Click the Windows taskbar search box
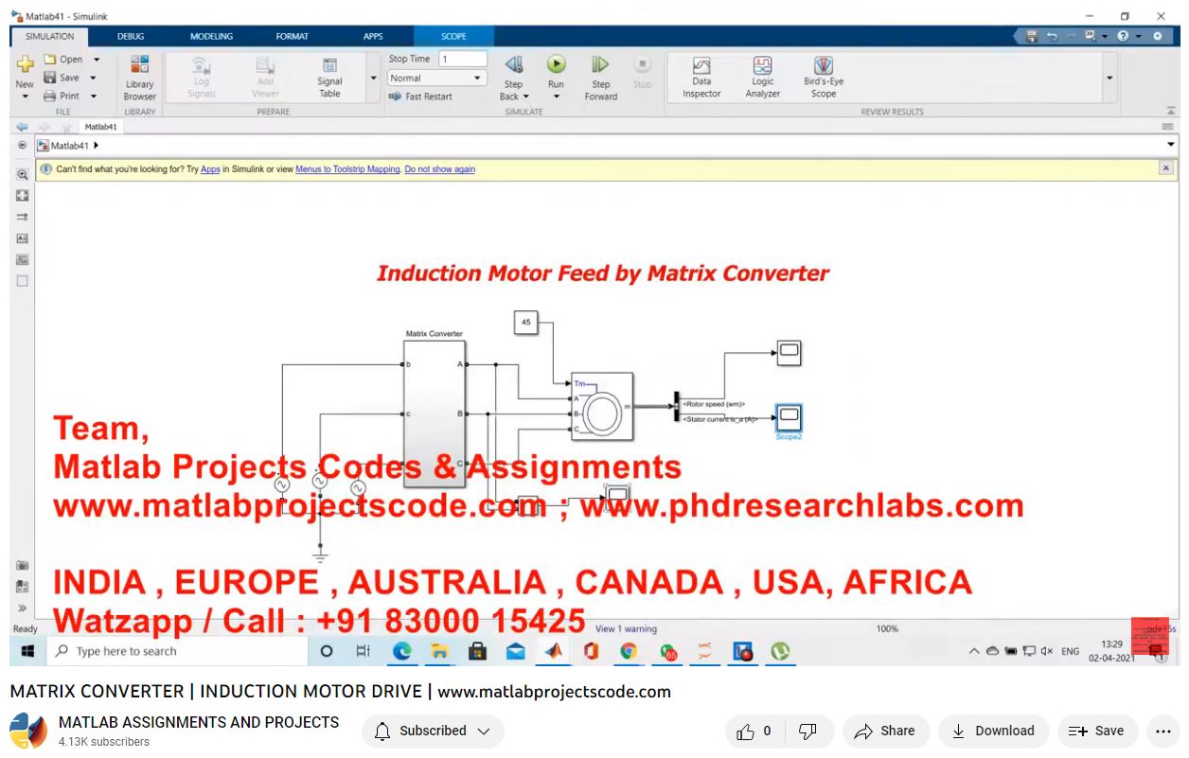This screenshot has width=1189, height=758. 177,651
